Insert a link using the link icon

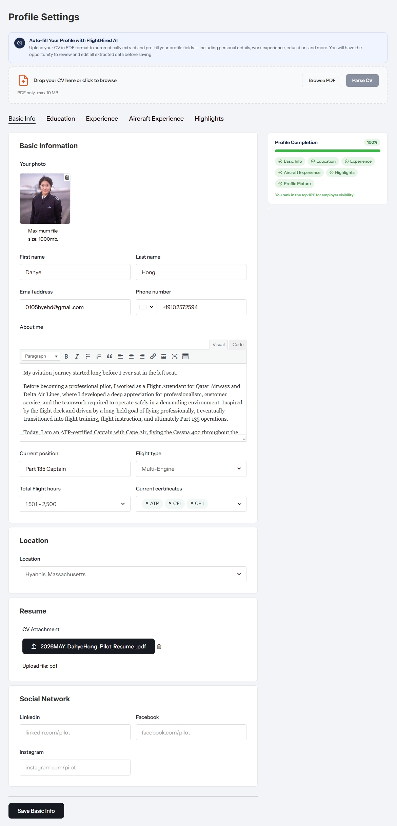153,356
